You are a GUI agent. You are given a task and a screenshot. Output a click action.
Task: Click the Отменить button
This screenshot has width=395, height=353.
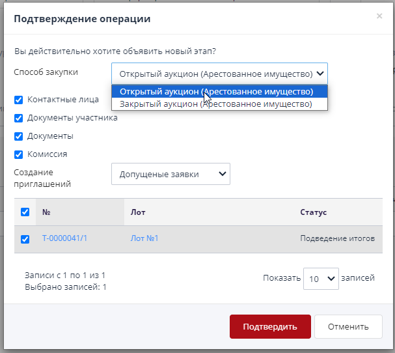[x=348, y=326]
